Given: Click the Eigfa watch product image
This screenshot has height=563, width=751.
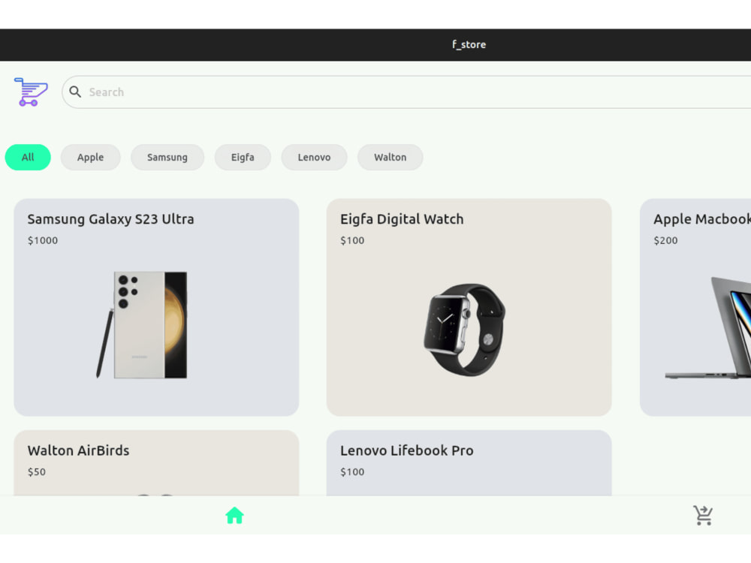Looking at the screenshot, I should 465,330.
